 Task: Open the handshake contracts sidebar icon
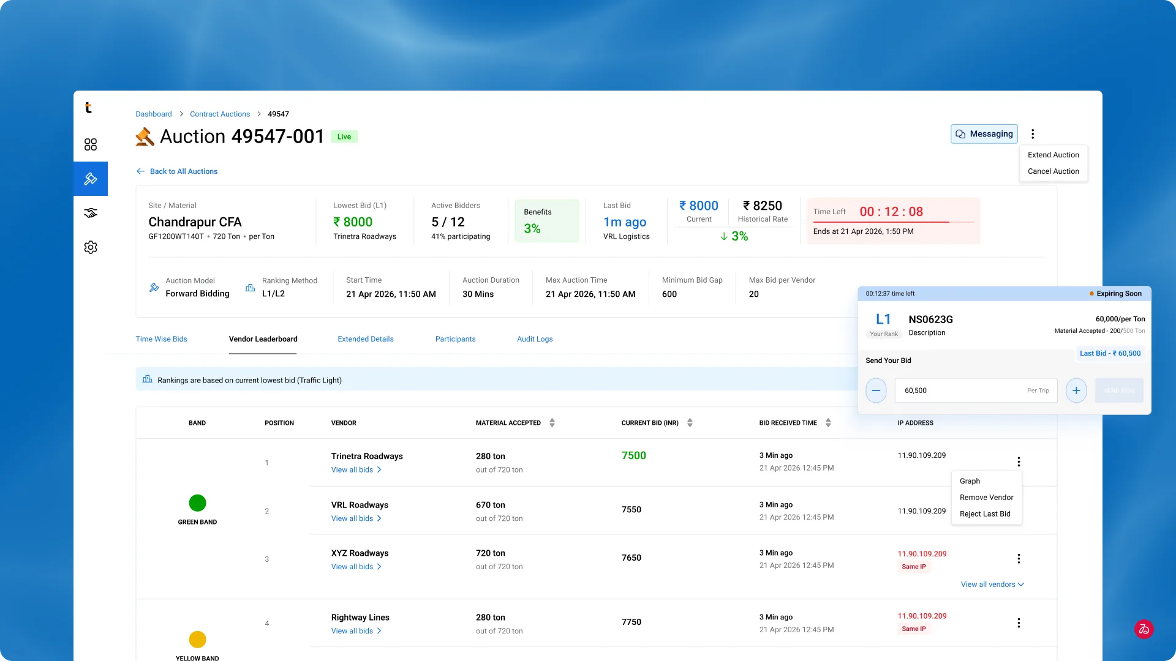[x=91, y=213]
